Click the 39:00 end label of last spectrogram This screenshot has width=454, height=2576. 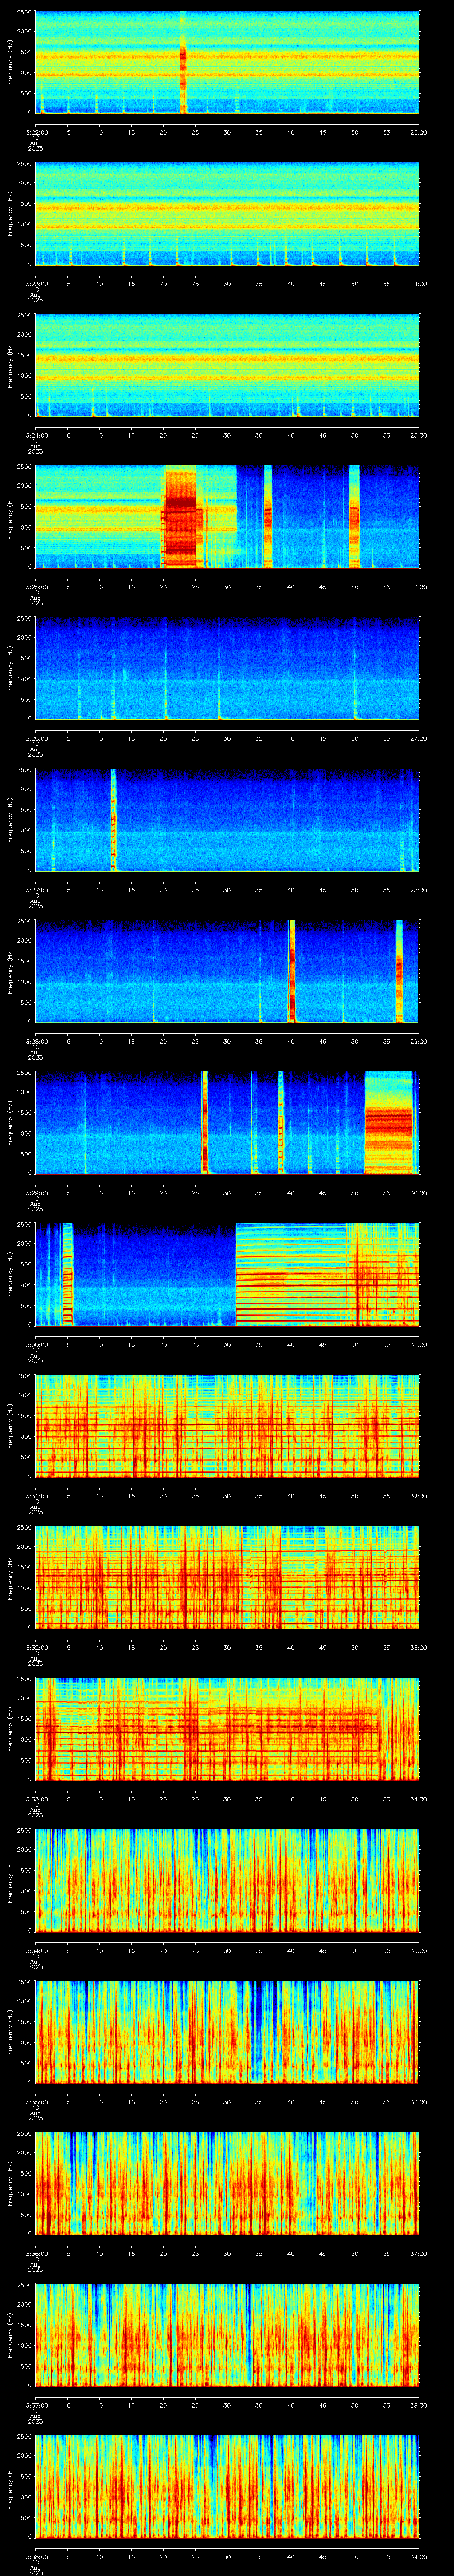418,2556
